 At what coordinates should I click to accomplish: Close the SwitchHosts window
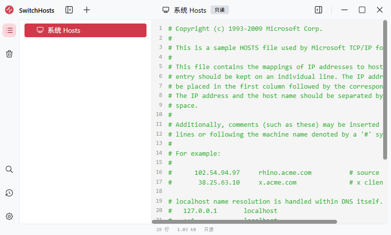pos(380,10)
